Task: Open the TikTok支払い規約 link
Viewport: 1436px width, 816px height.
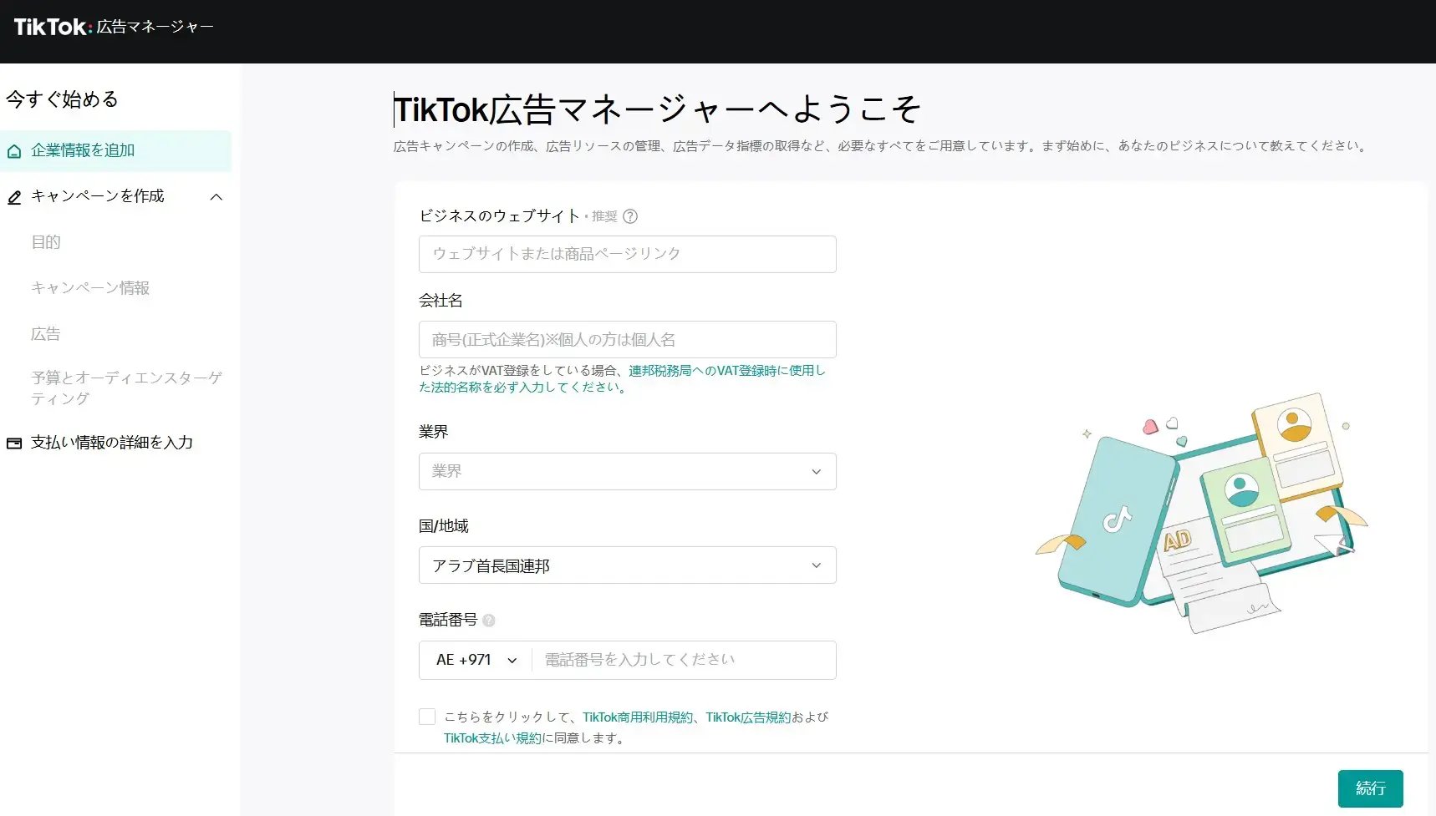Action: point(492,738)
